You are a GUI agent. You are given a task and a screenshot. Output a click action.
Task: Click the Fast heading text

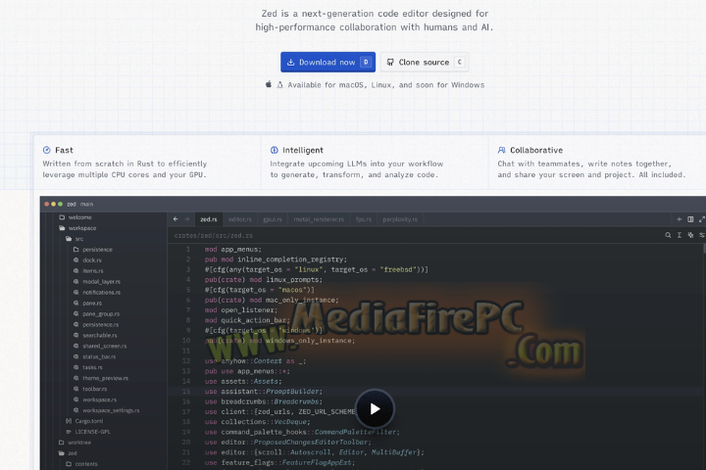[64, 150]
